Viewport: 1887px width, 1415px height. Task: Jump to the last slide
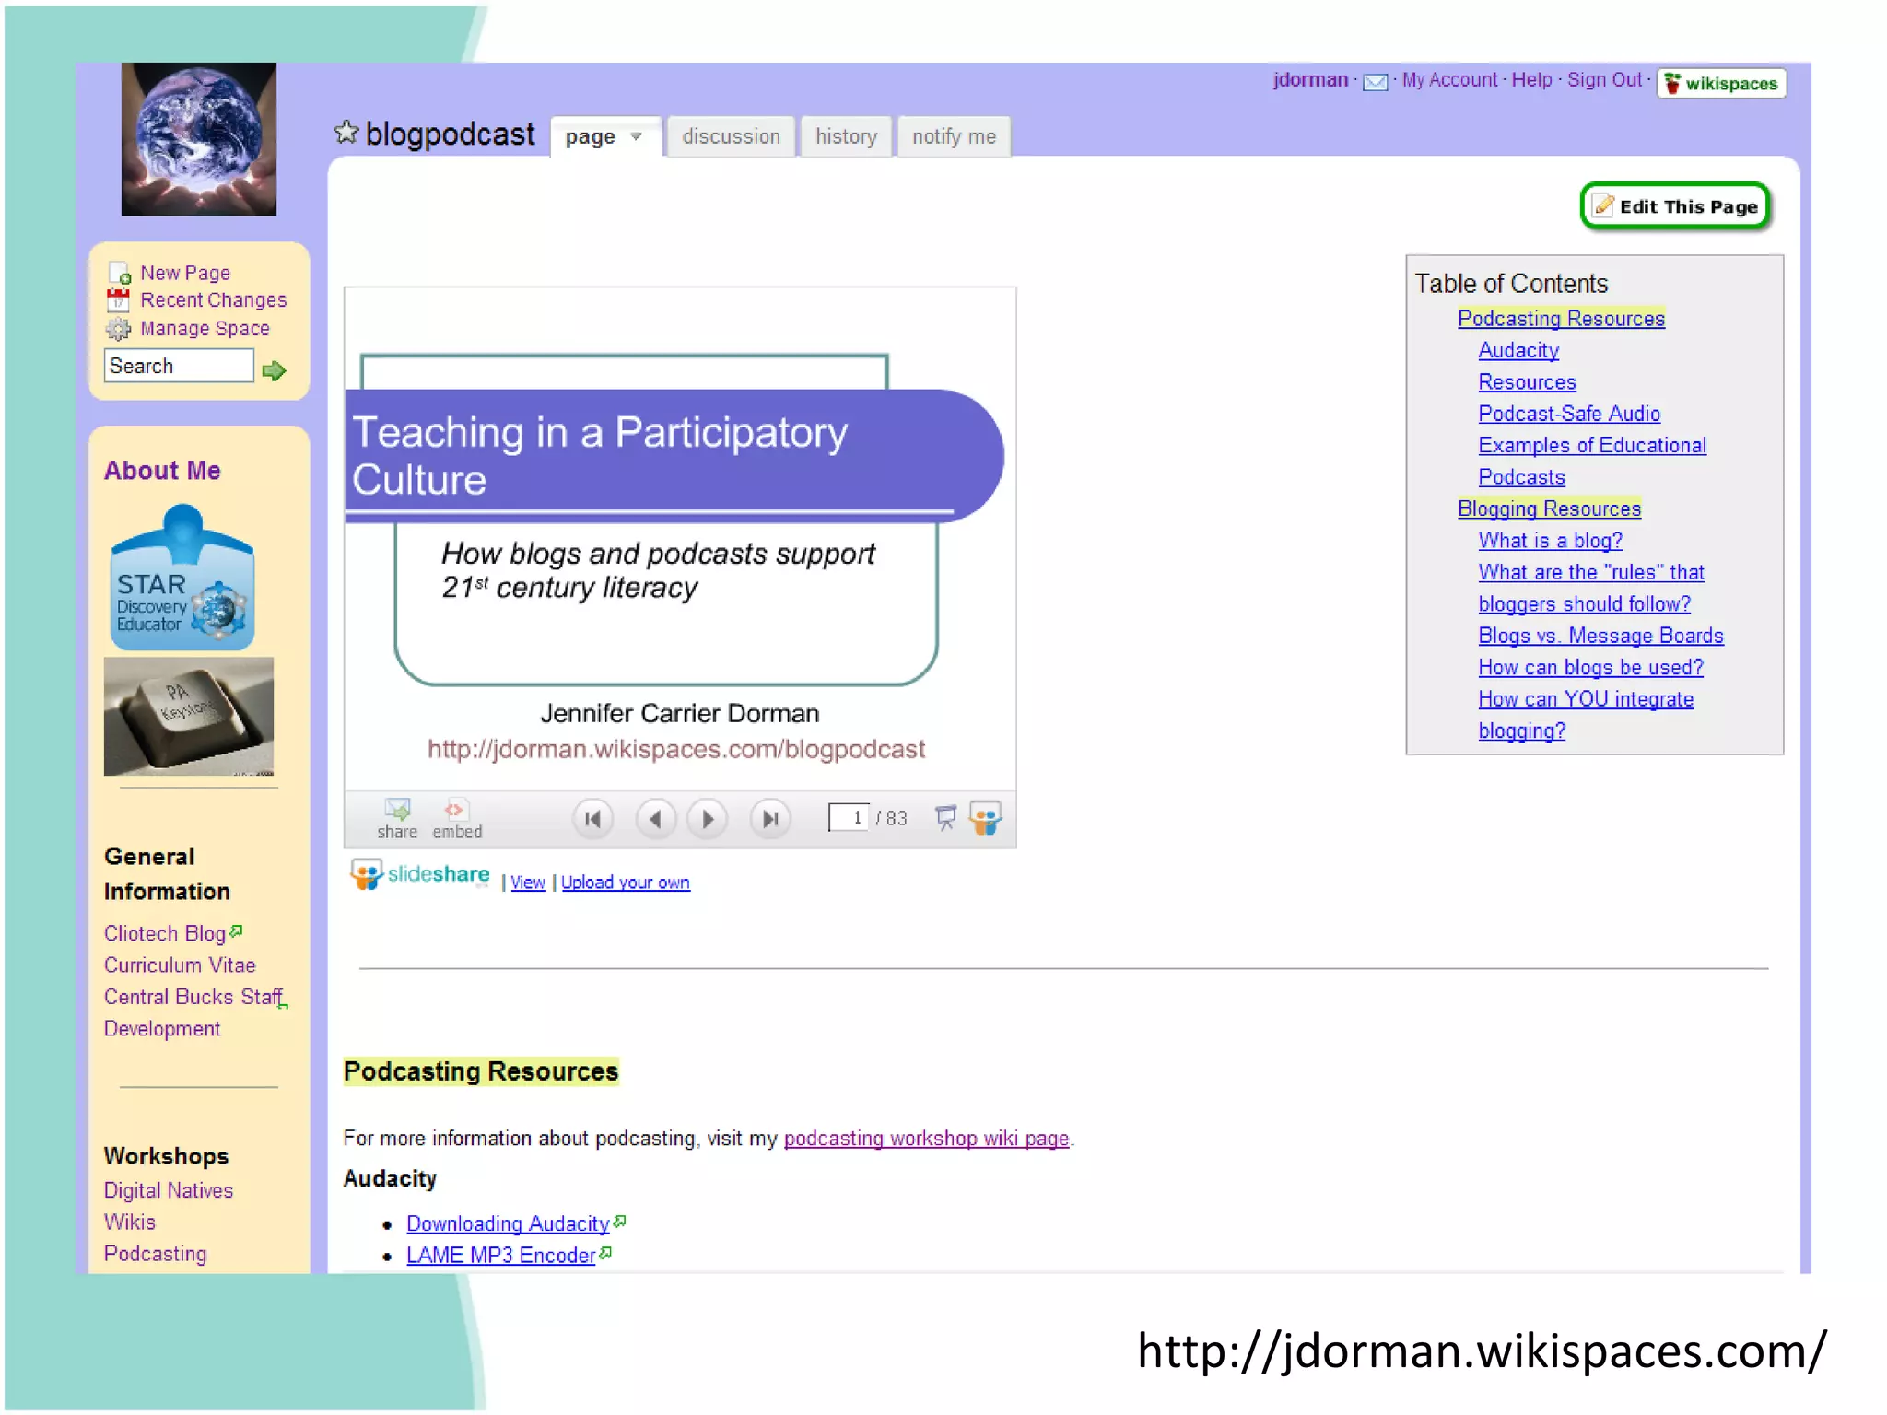pyautogui.click(x=770, y=818)
